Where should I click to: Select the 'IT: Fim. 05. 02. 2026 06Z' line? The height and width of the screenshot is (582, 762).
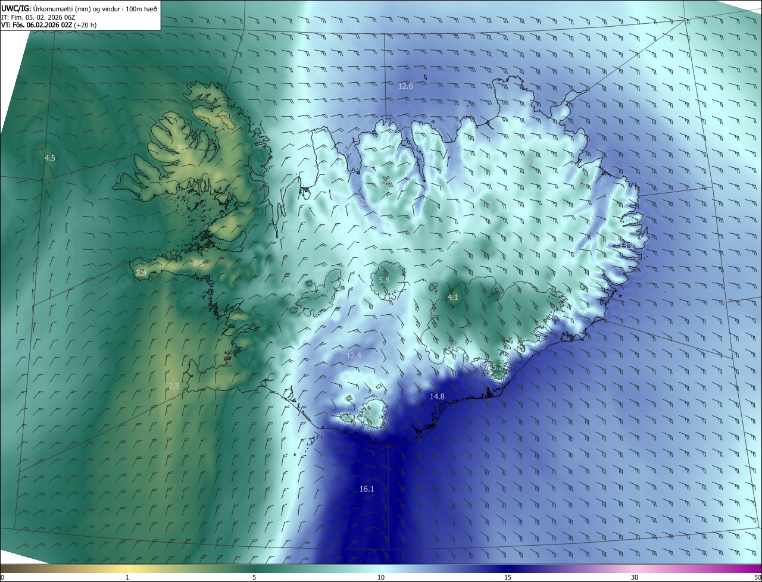[38, 17]
